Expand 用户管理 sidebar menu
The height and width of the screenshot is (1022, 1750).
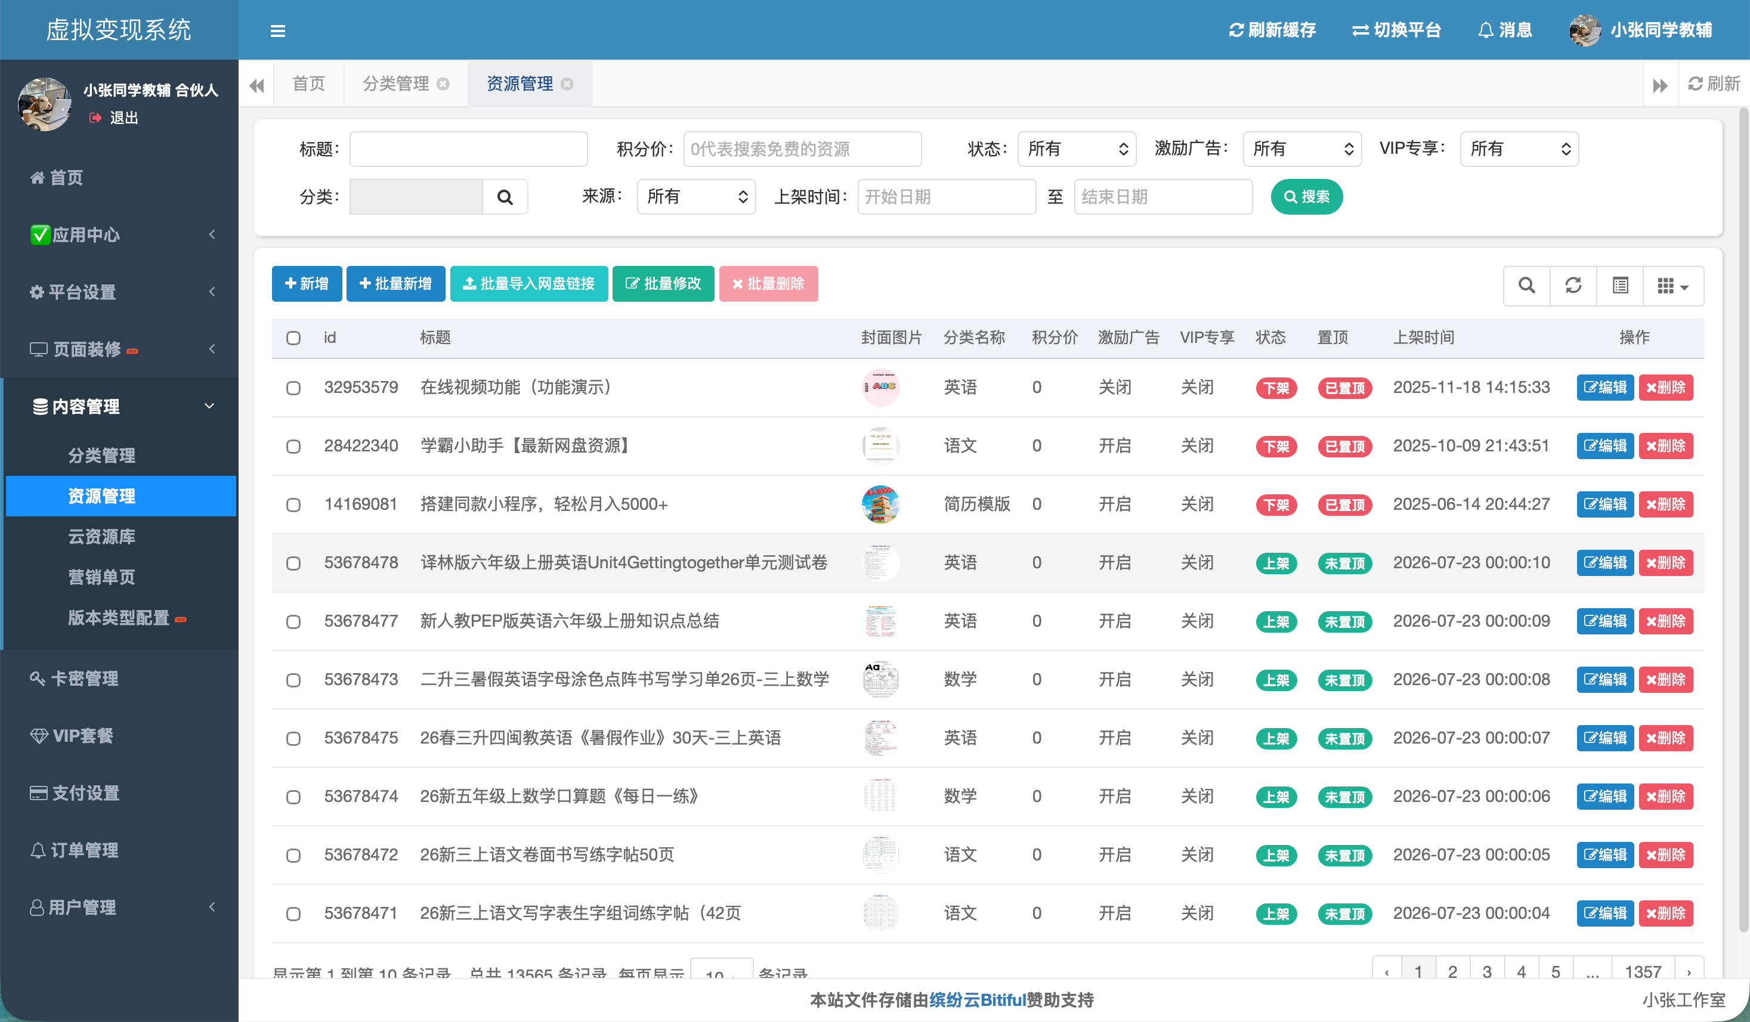119,908
